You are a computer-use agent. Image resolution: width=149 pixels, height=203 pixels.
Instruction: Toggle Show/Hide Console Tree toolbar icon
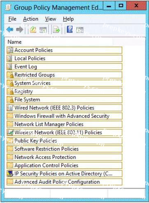coord(43,30)
